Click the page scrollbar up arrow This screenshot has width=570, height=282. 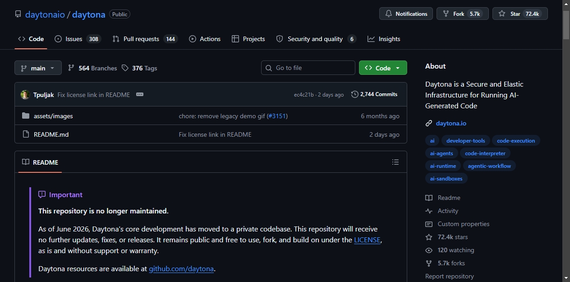pos(566,4)
